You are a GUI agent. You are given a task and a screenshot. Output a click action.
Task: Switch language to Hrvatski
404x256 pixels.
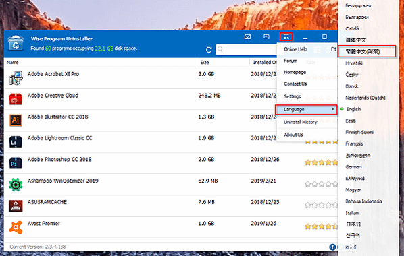pyautogui.click(x=354, y=63)
